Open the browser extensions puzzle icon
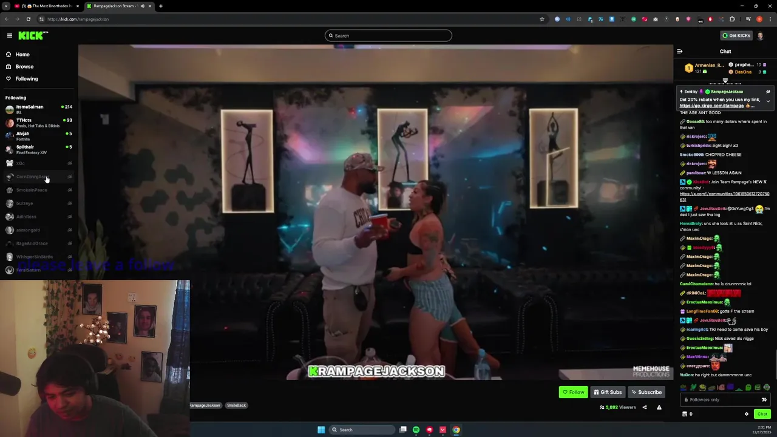The height and width of the screenshot is (437, 777). [732, 19]
